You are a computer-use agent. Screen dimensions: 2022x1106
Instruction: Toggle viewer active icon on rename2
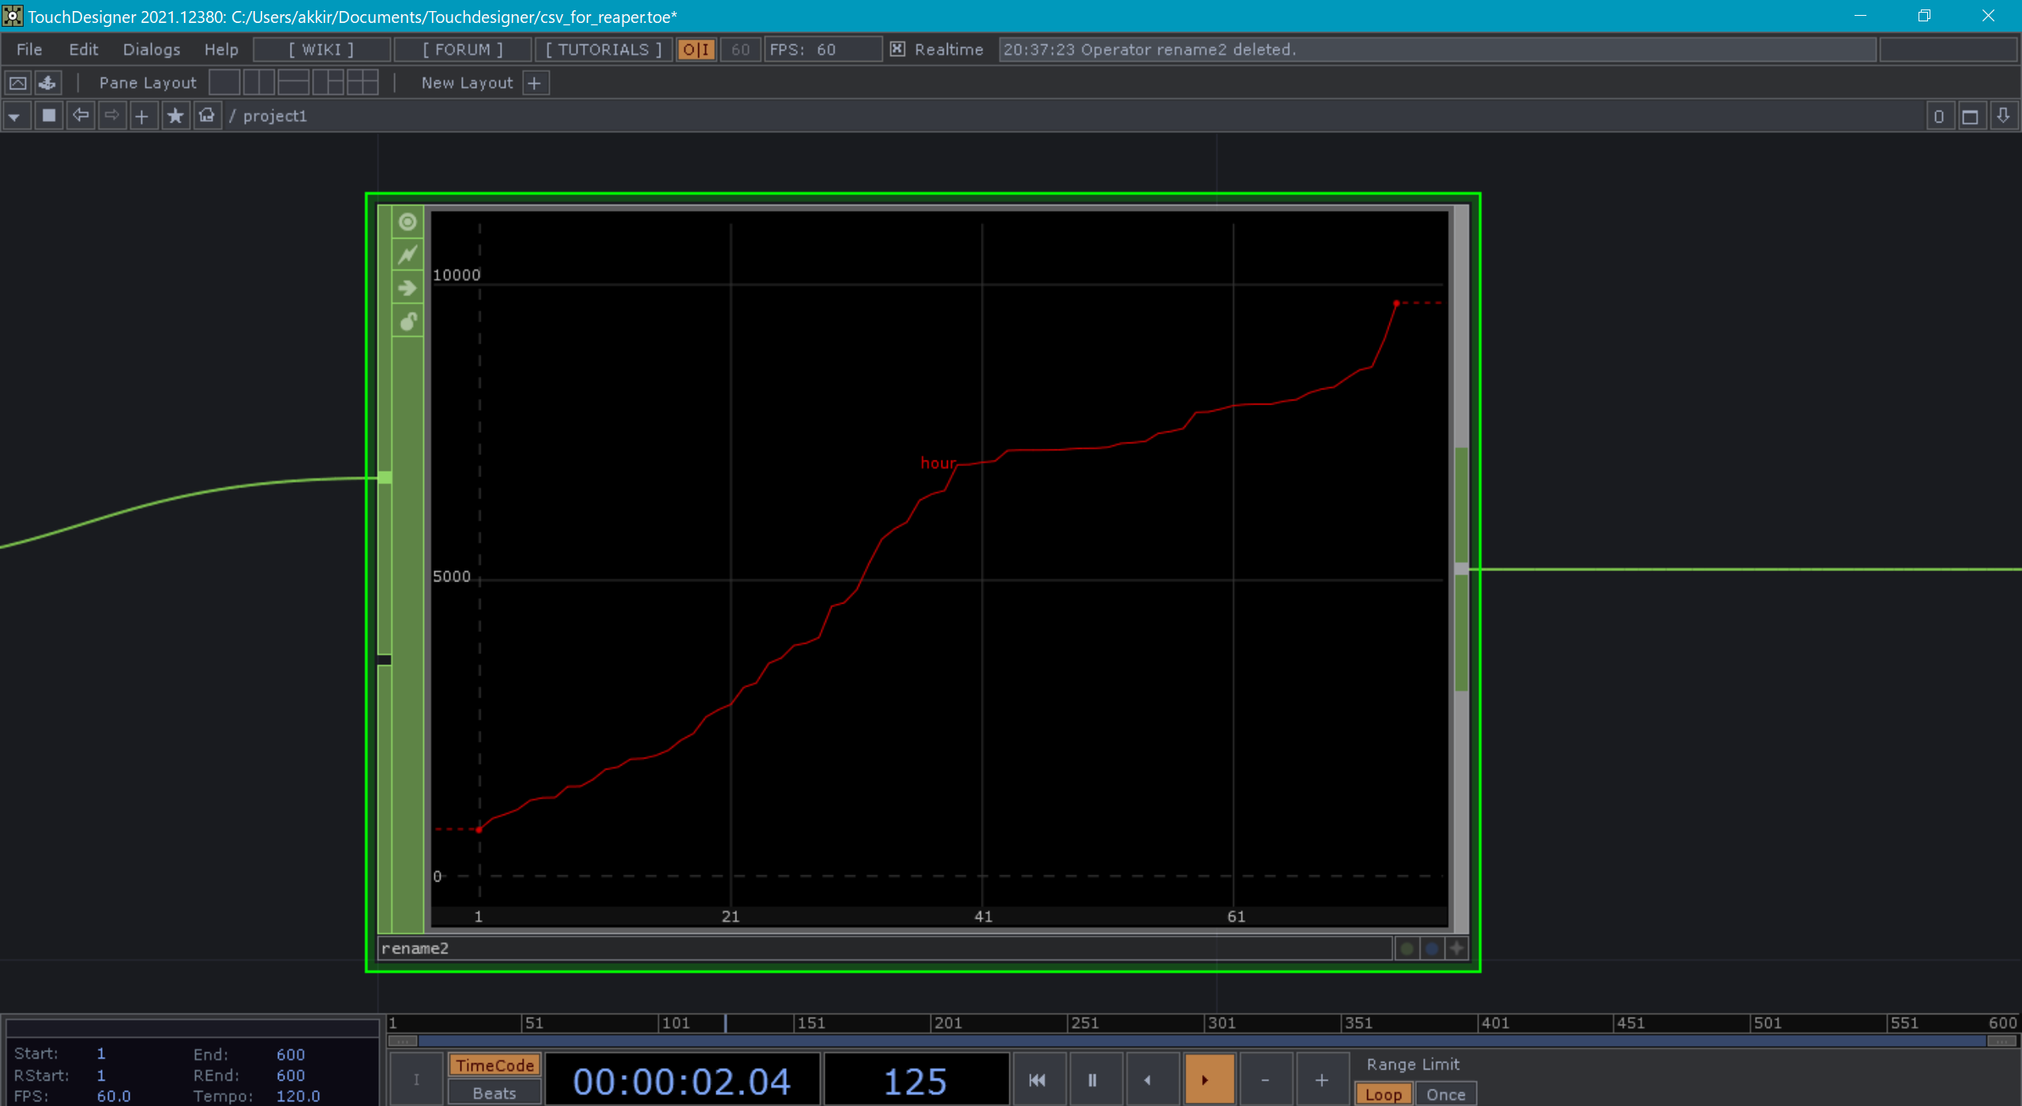[x=408, y=222]
